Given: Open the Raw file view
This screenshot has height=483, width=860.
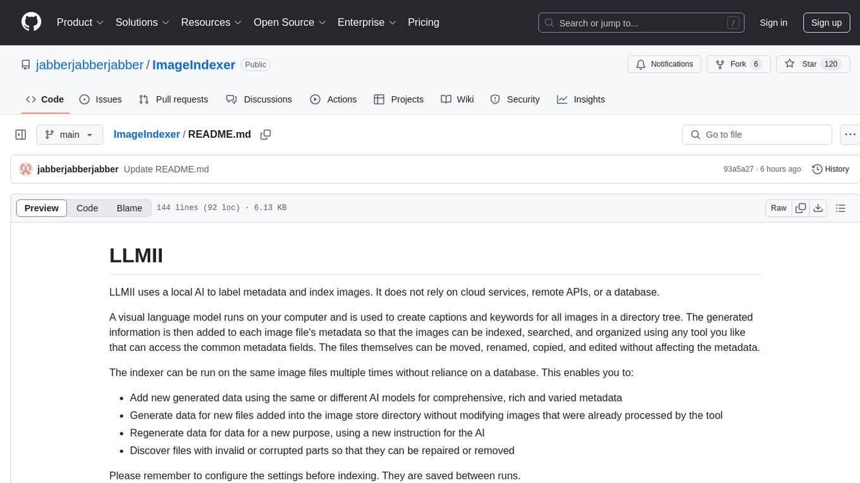Looking at the screenshot, I should tap(779, 208).
